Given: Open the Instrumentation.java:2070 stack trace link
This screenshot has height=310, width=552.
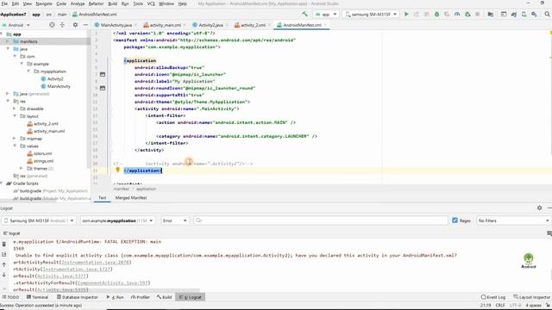Looking at the screenshot, I should (96, 262).
